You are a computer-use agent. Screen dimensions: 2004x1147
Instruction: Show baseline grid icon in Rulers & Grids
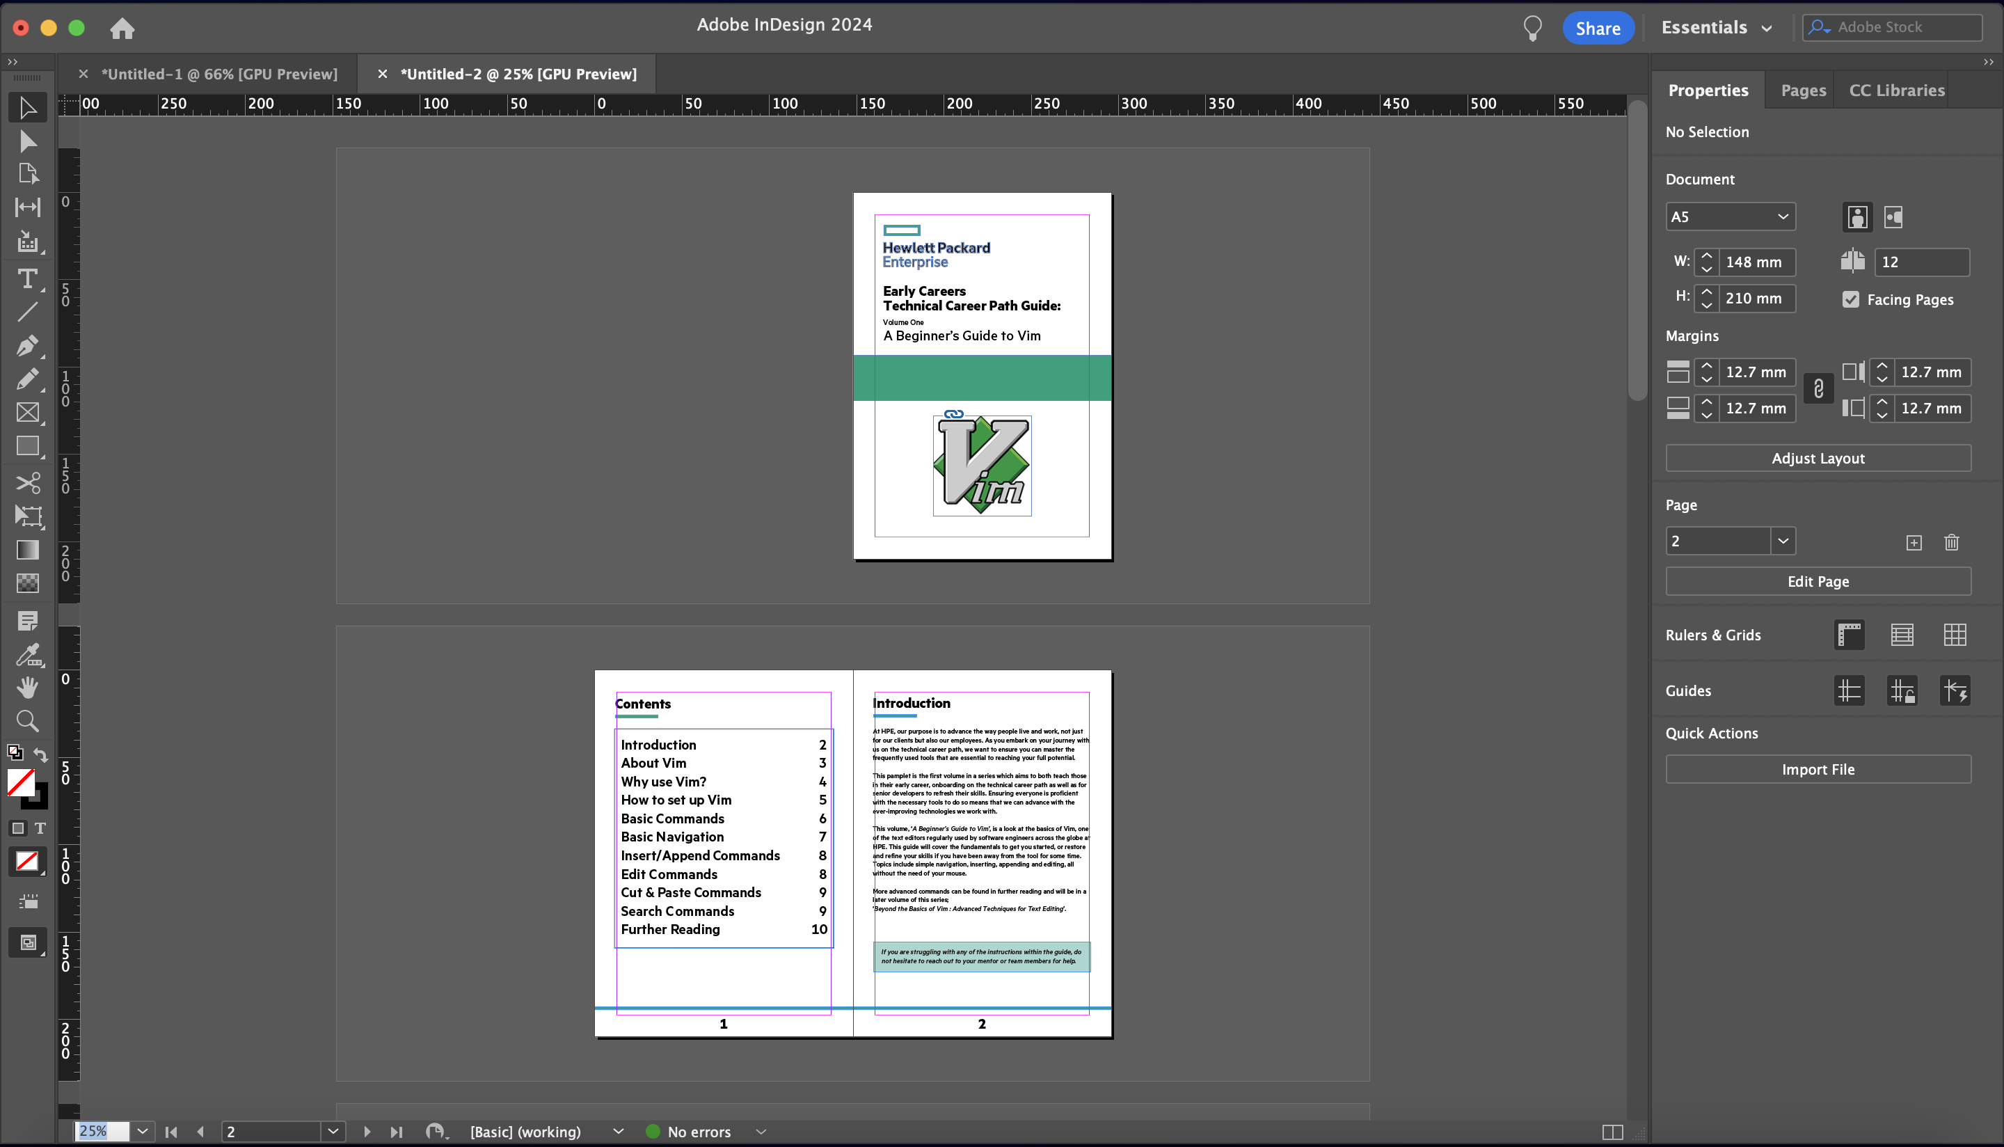(1902, 635)
